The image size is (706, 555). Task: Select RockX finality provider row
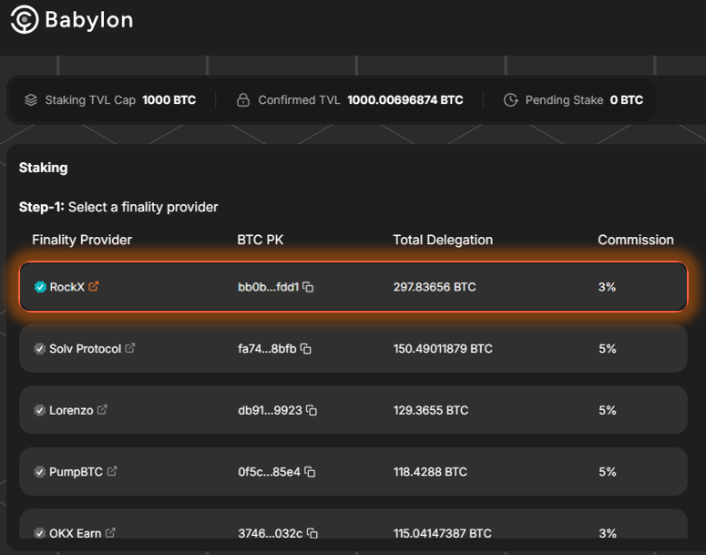click(353, 286)
